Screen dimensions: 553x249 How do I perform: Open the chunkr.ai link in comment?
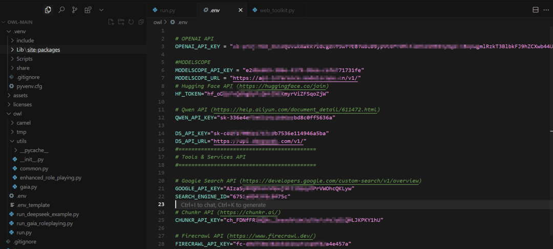click(249, 212)
